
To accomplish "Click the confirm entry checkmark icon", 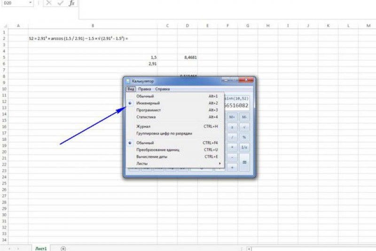I will coord(60,3).
